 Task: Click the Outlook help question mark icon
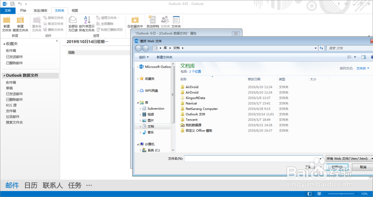tap(339, 4)
